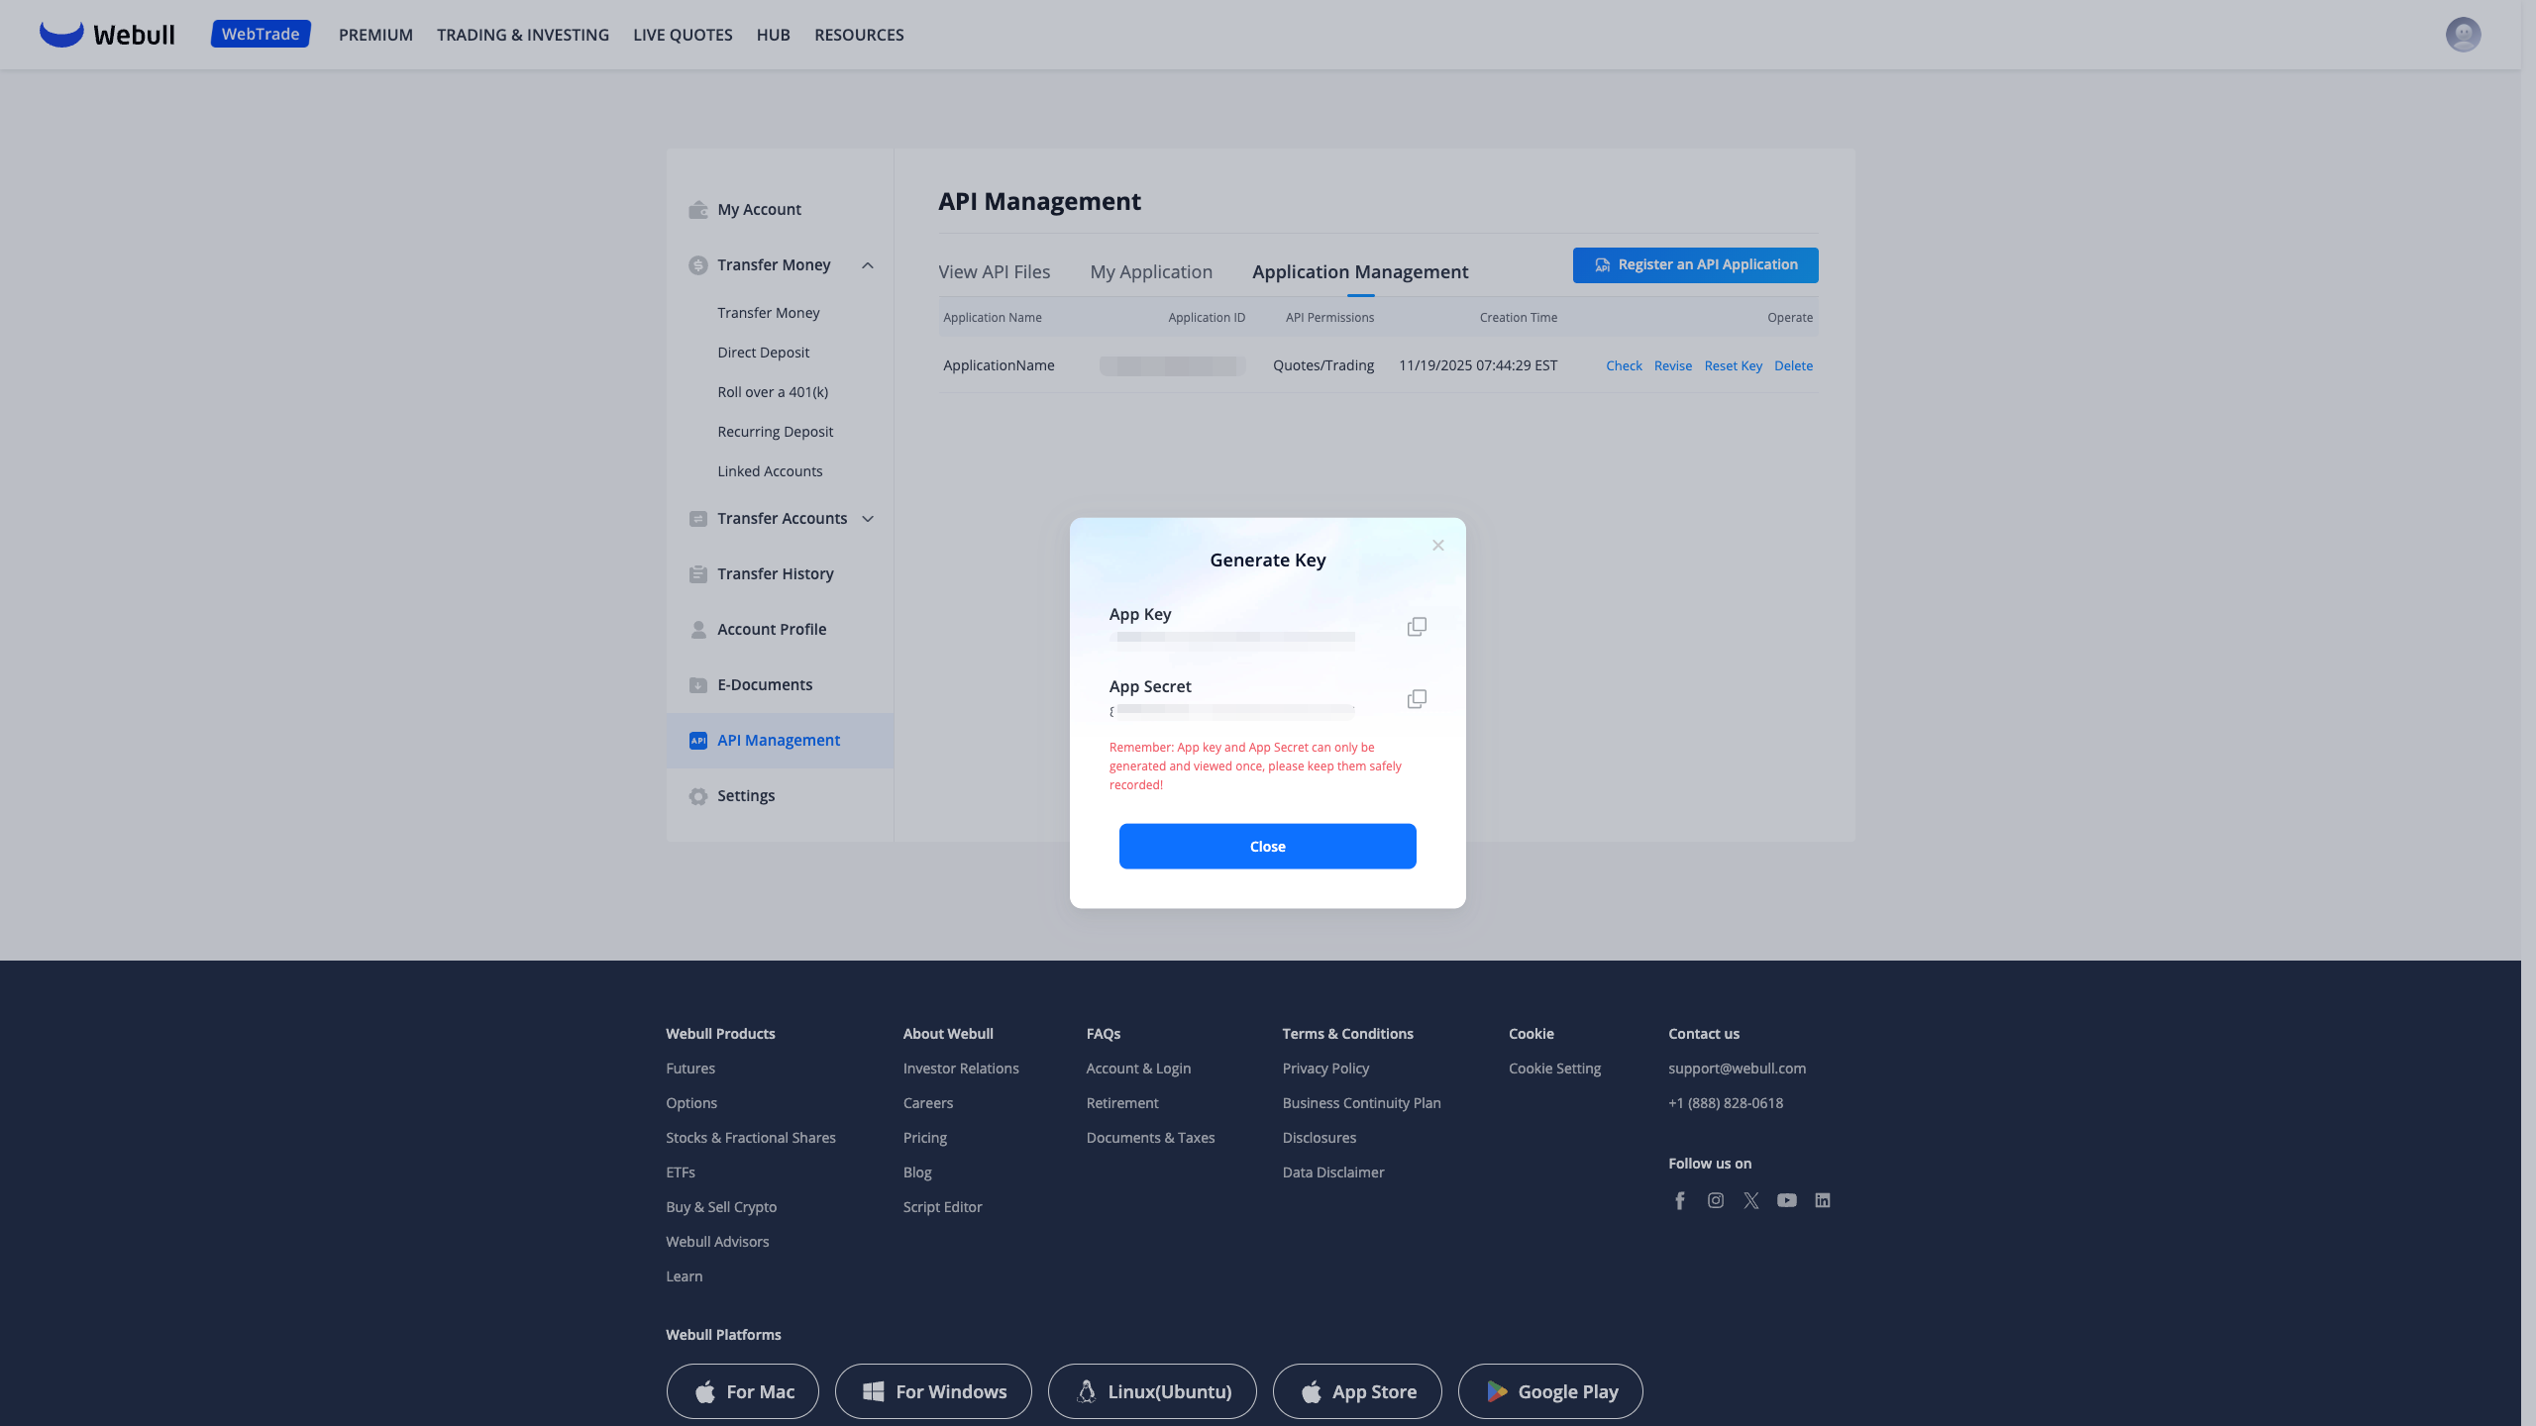The image size is (2536, 1426).
Task: Click the Webull logo
Action: click(x=107, y=35)
